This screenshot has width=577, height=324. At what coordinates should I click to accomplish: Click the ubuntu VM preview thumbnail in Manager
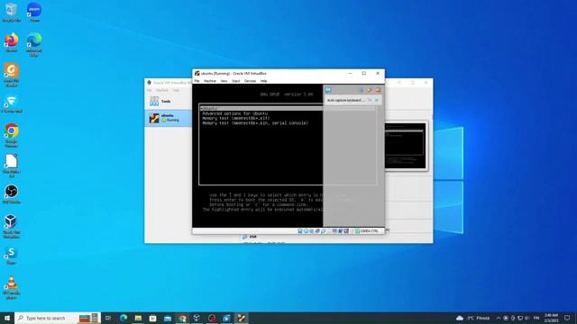click(406, 146)
